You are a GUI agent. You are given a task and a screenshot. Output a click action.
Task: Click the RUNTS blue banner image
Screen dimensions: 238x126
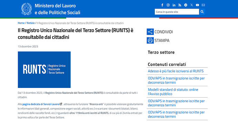coord(44,70)
